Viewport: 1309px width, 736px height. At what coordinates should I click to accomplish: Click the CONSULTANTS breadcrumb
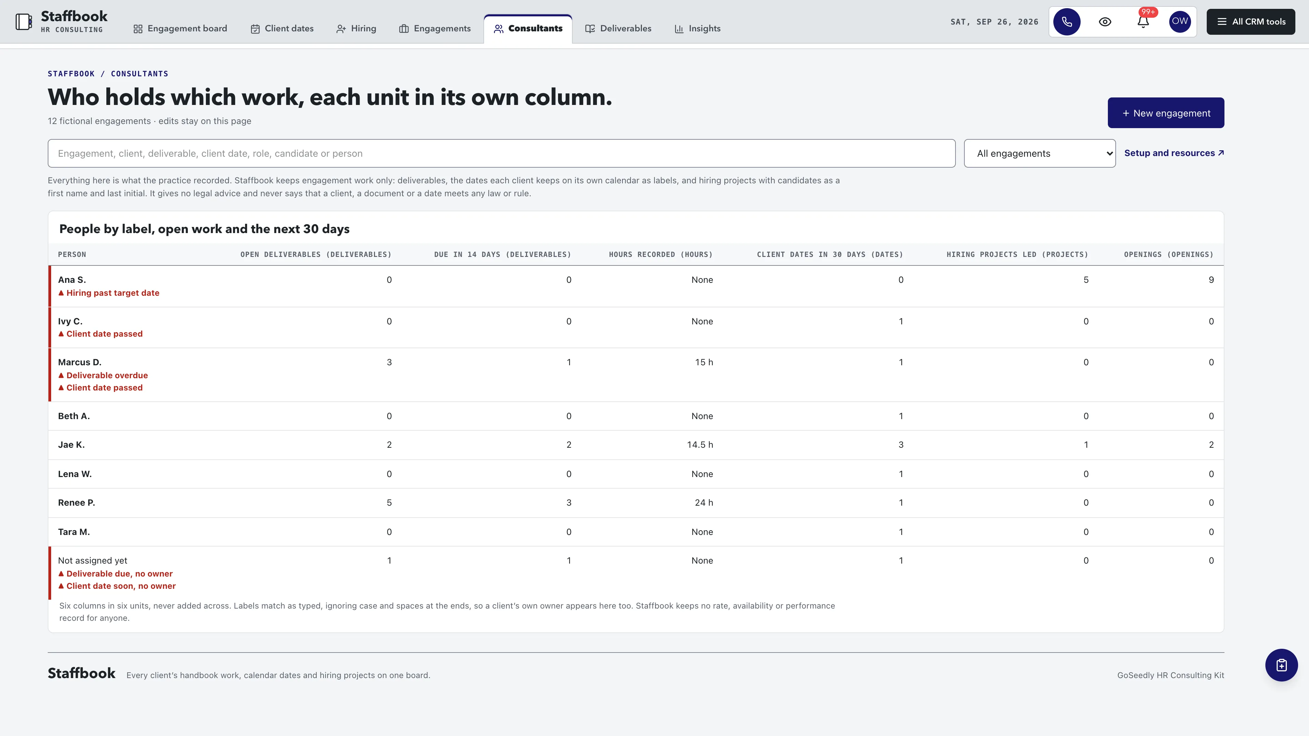pos(139,74)
